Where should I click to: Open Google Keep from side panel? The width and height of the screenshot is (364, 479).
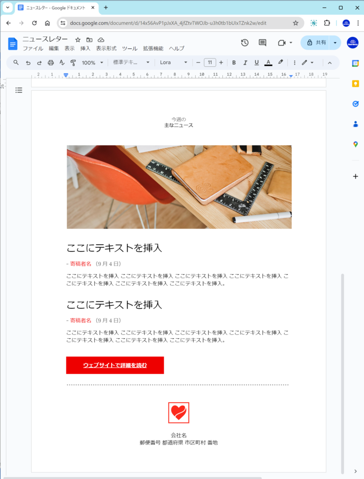point(356,84)
